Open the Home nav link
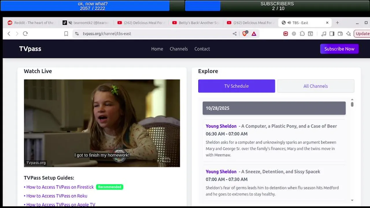This screenshot has height=208, width=370. click(x=157, y=49)
